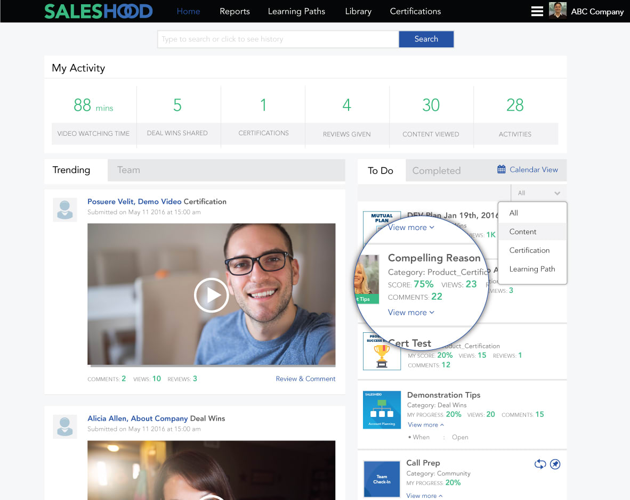630x500 pixels.
Task: Play the Posuere Velit demo video
Action: point(212,295)
